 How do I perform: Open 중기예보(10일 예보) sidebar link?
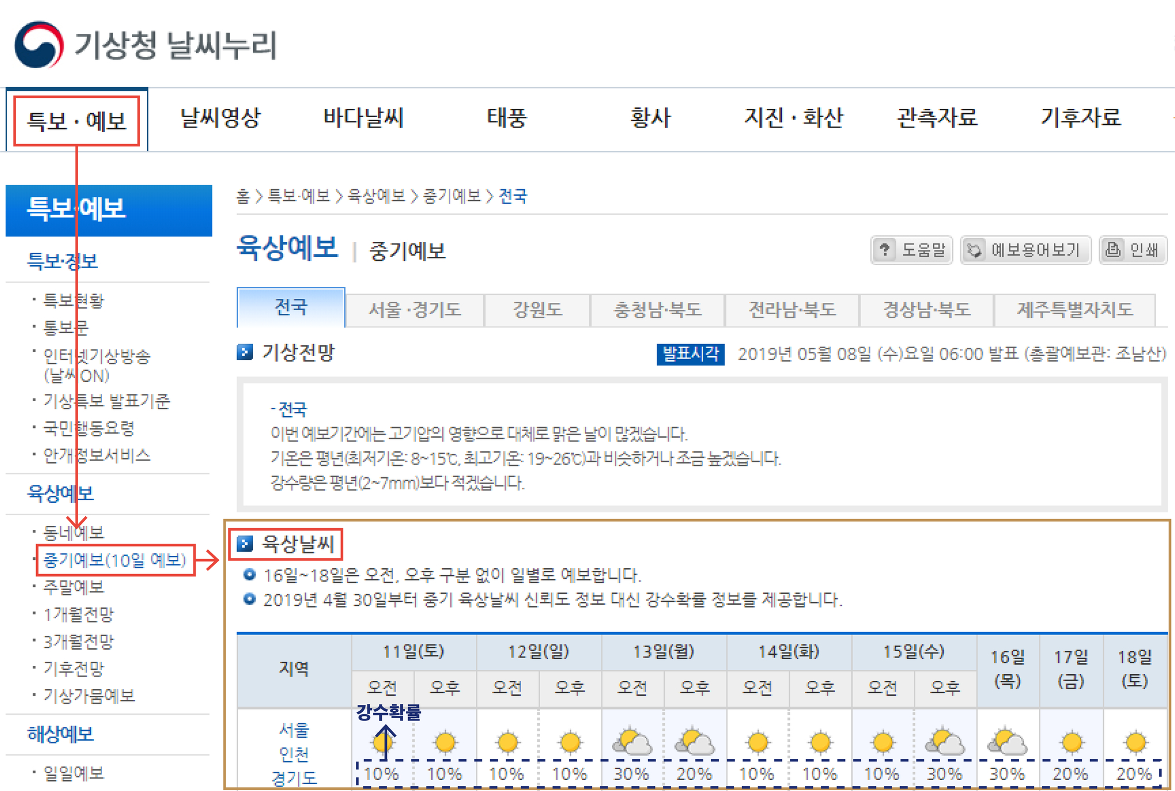(115, 560)
